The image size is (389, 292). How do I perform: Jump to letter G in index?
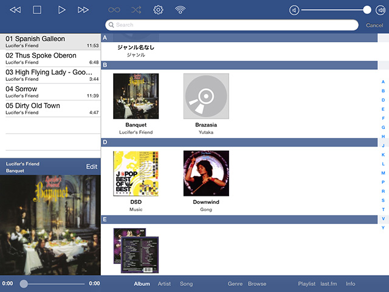click(383, 127)
